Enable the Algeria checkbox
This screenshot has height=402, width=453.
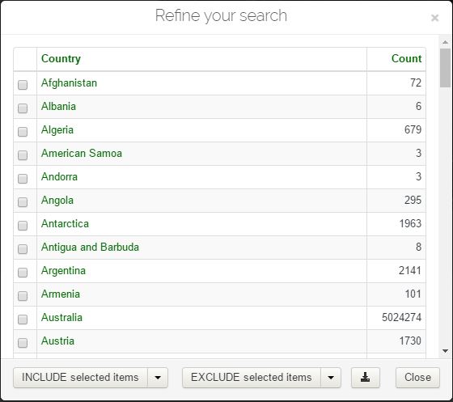(23, 132)
